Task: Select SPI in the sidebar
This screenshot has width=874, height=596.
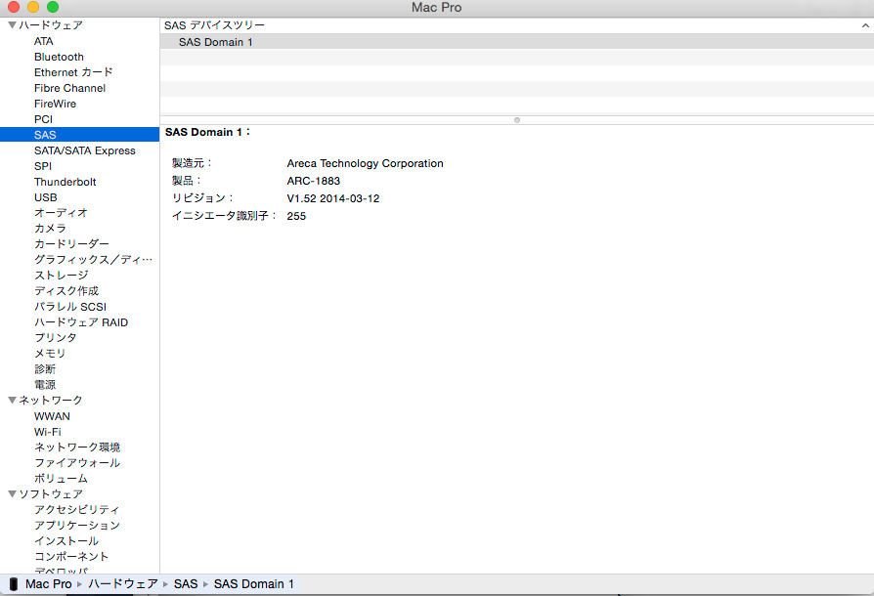Action: tap(43, 166)
